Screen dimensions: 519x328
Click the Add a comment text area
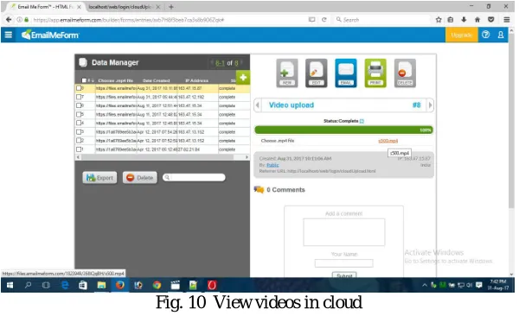pos(344,232)
